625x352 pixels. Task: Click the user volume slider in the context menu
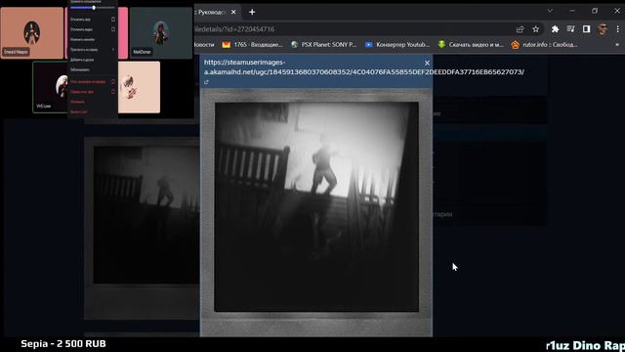[93, 8]
